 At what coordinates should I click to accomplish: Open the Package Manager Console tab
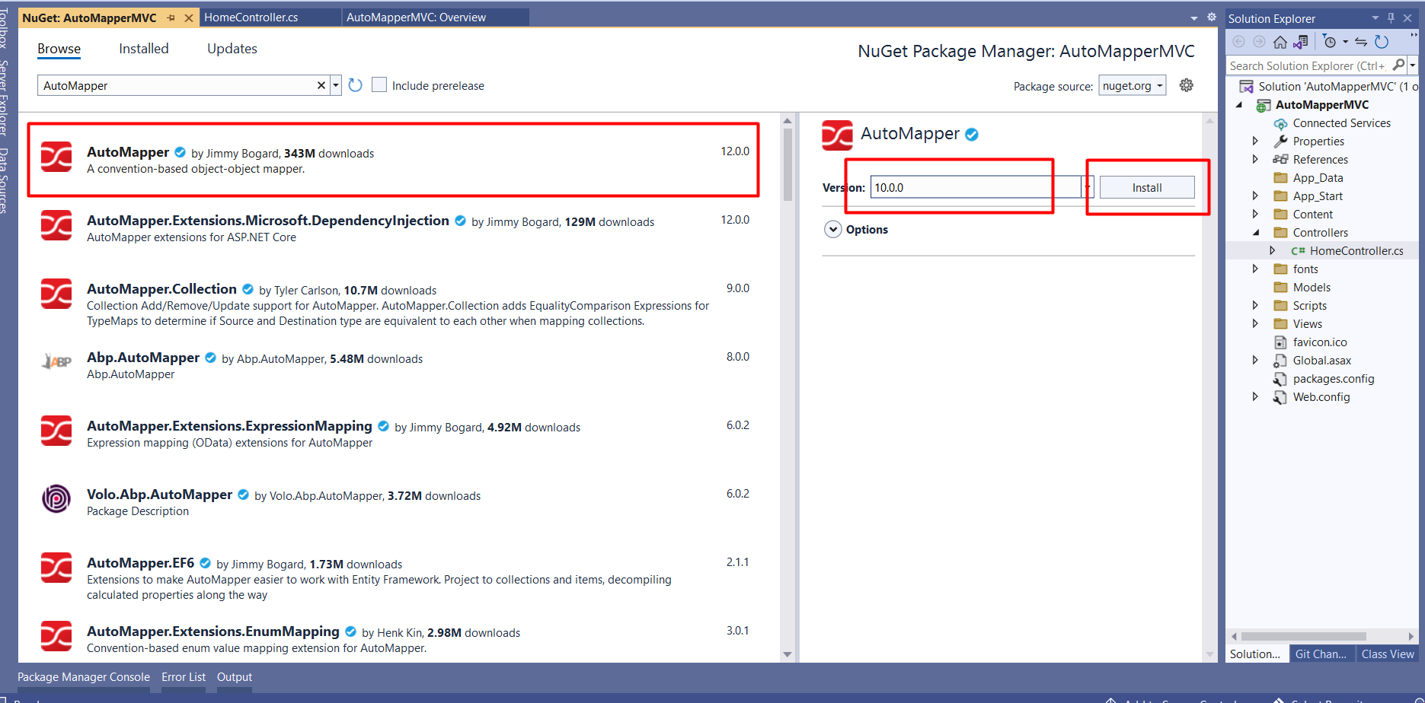pos(84,677)
